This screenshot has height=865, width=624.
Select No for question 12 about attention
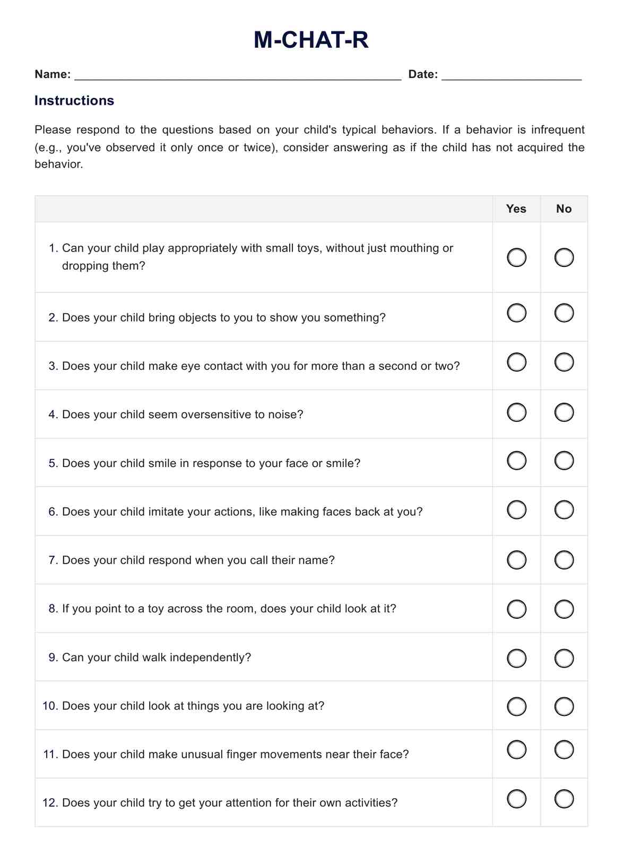click(x=564, y=799)
